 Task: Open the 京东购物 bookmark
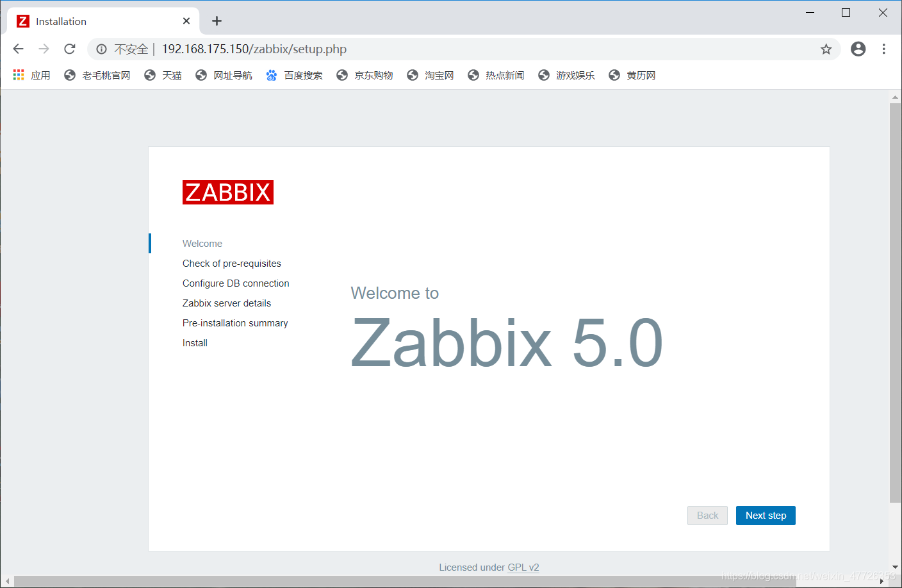[x=365, y=75]
